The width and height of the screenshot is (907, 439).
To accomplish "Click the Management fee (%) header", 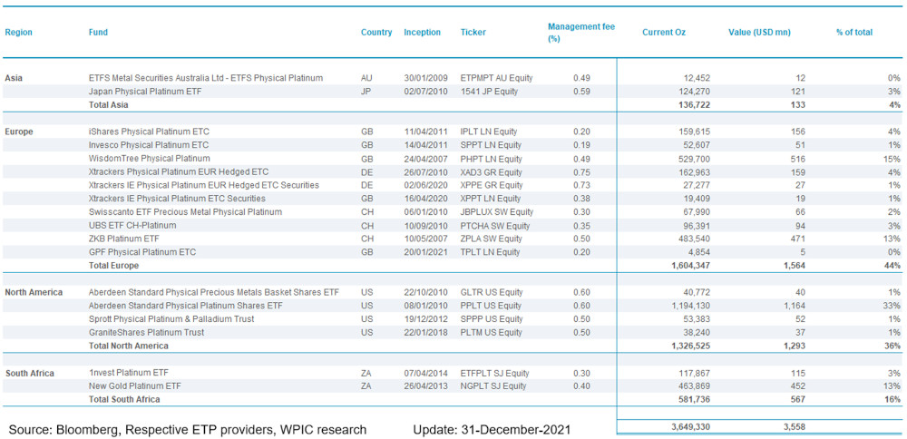I will click(x=581, y=33).
